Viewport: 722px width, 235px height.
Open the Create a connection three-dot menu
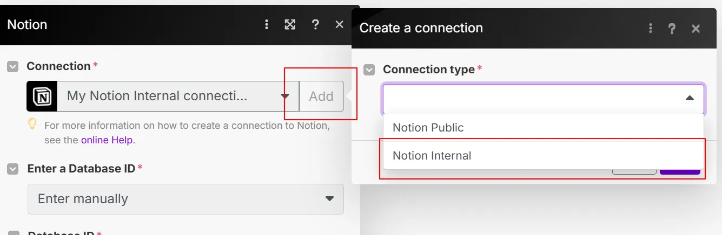650,28
